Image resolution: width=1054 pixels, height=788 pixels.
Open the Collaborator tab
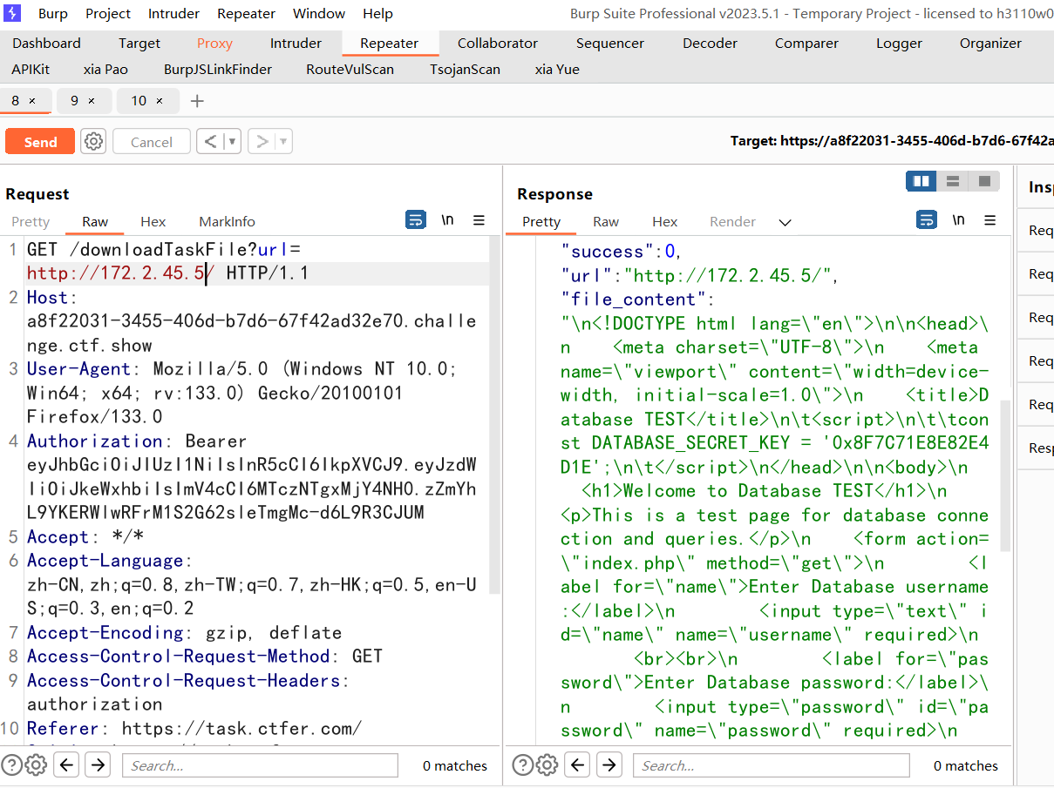point(498,43)
